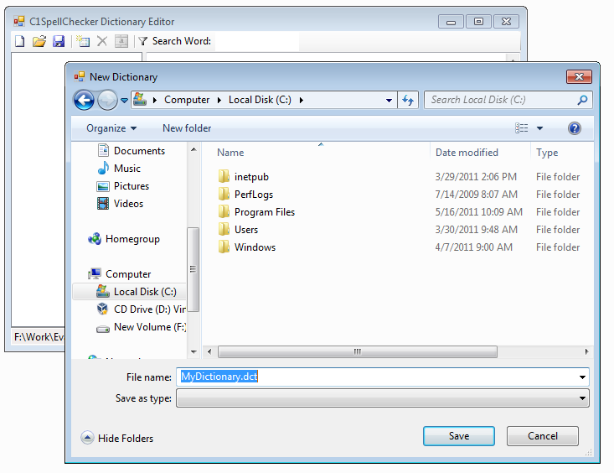Click filter funnel icon beside Search Word

[143, 41]
